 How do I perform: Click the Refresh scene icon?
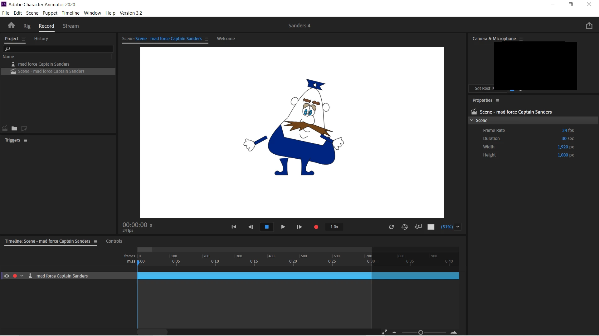coord(391,227)
